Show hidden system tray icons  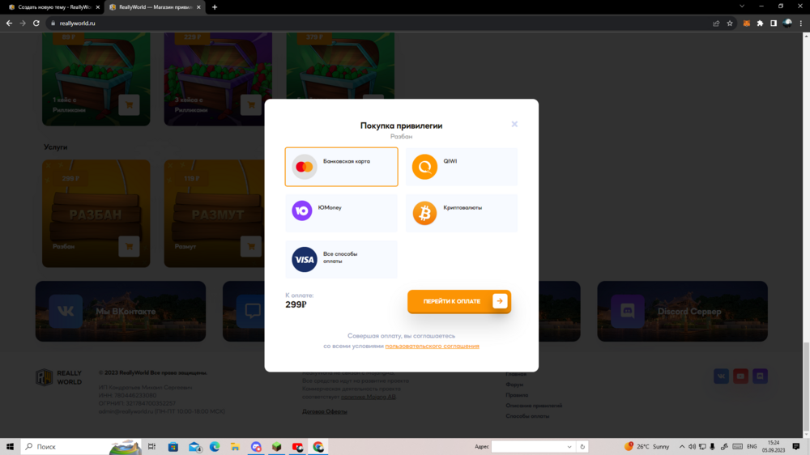coord(682,447)
